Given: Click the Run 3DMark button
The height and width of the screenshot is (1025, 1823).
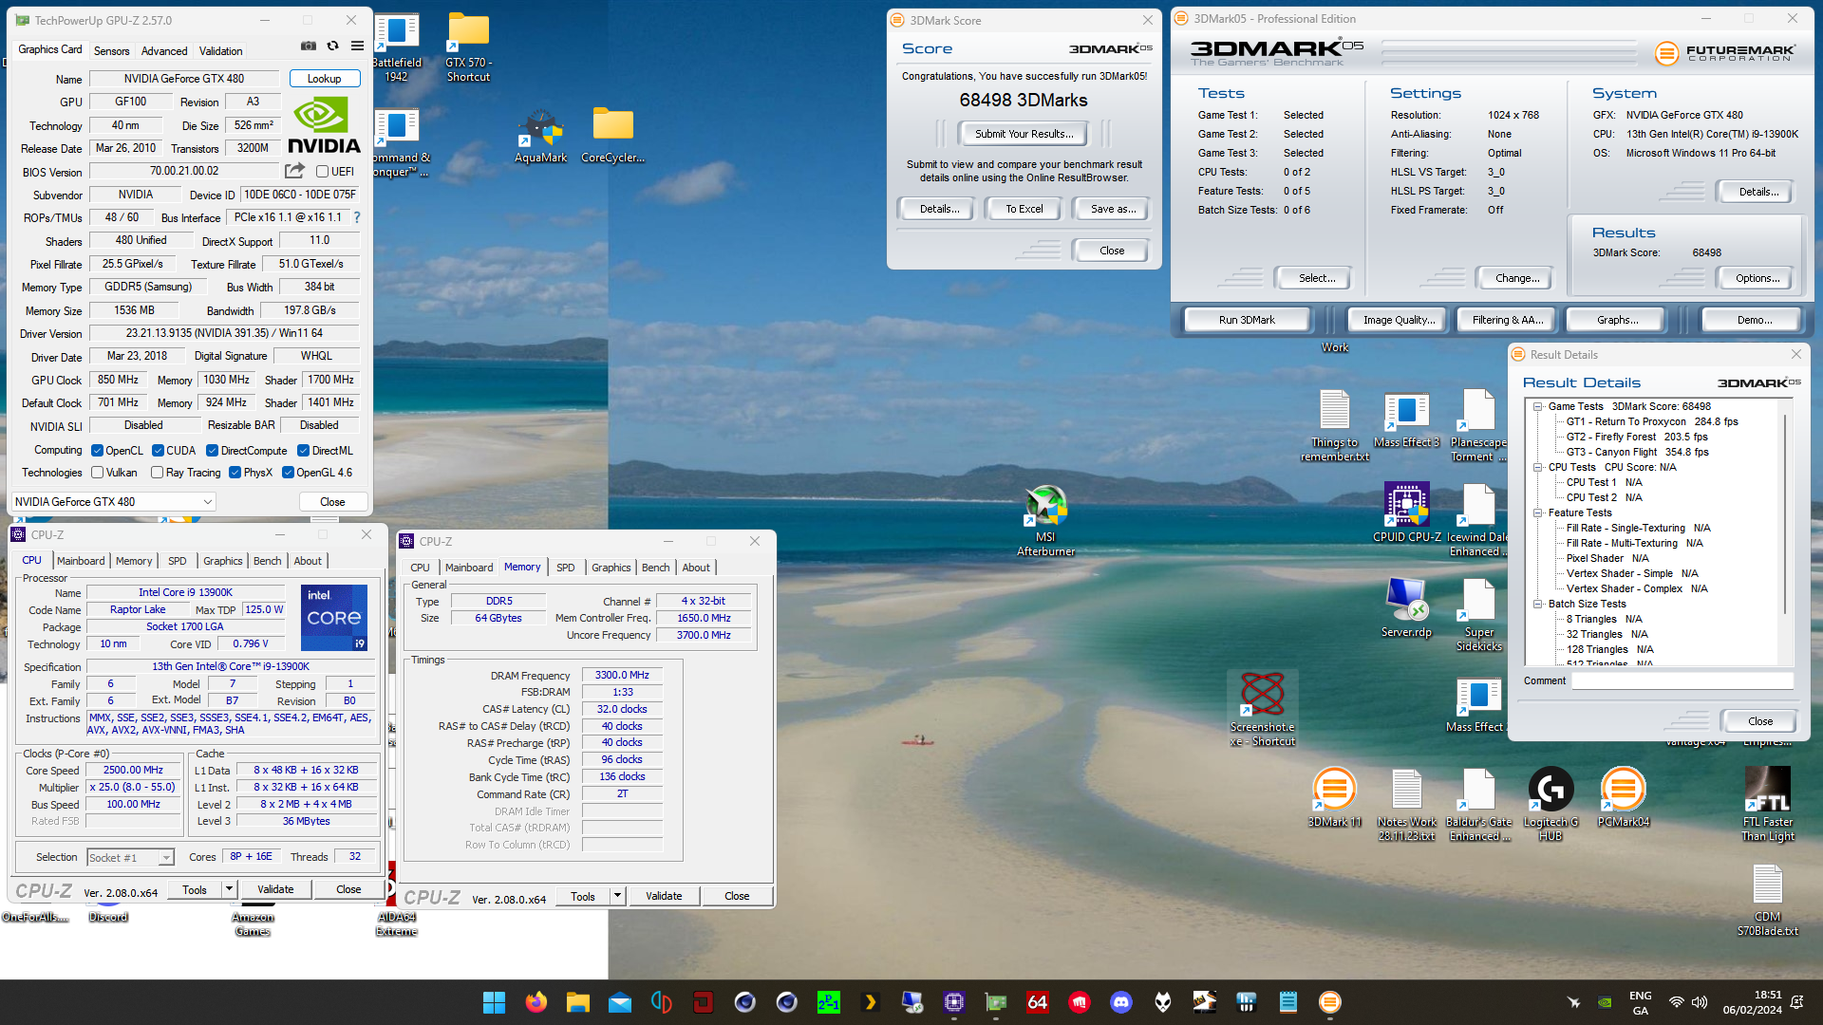Looking at the screenshot, I should pos(1247,320).
